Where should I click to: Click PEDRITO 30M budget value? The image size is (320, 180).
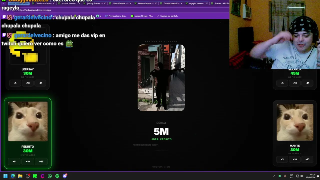pyautogui.click(x=28, y=151)
